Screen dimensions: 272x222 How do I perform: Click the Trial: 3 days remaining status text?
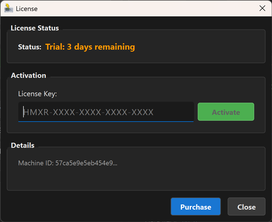(90, 47)
